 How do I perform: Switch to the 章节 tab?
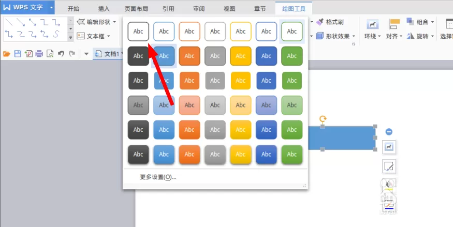(260, 9)
